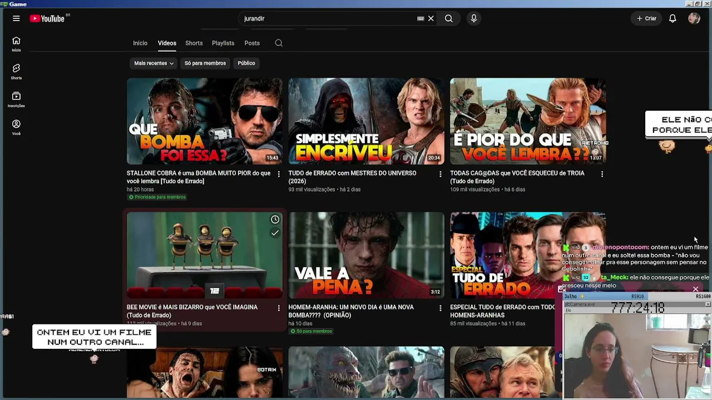Image resolution: width=712 pixels, height=400 pixels.
Task: Click title ESPECIAL TUDO DE ERRADO HOMENS-ARANHAS
Action: click(503, 311)
